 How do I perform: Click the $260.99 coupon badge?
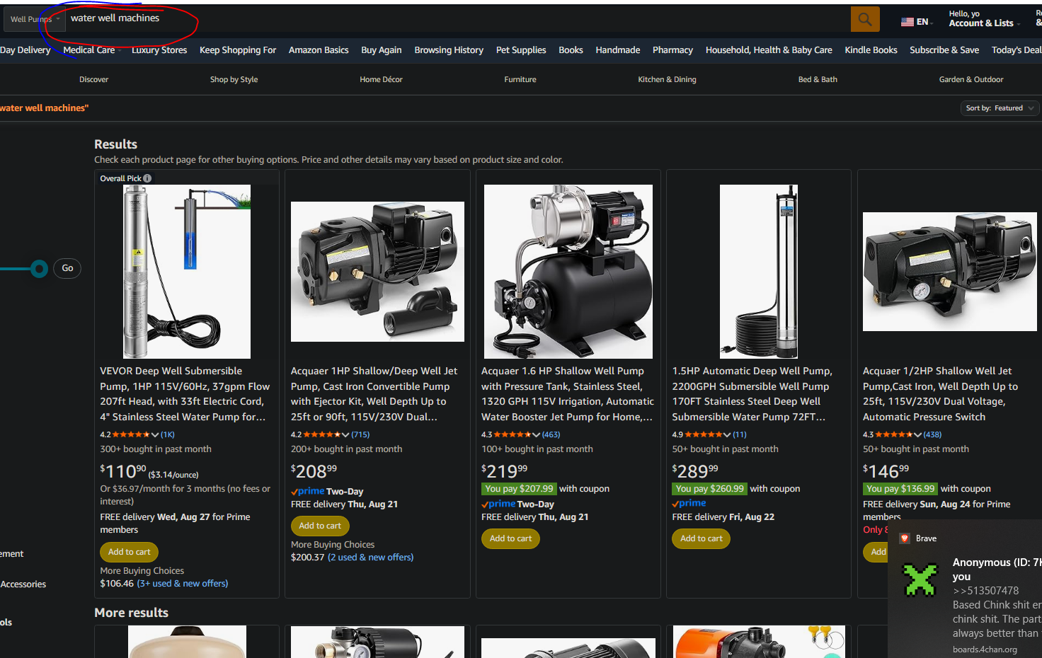(709, 489)
